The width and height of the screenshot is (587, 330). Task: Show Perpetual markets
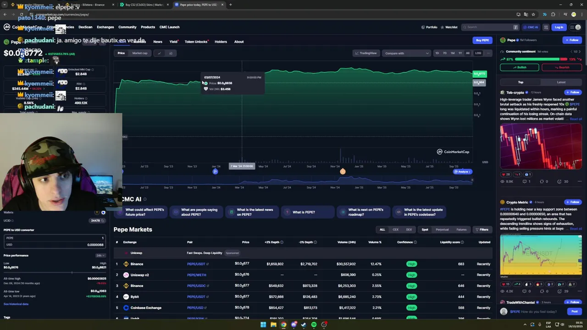pyautogui.click(x=442, y=230)
